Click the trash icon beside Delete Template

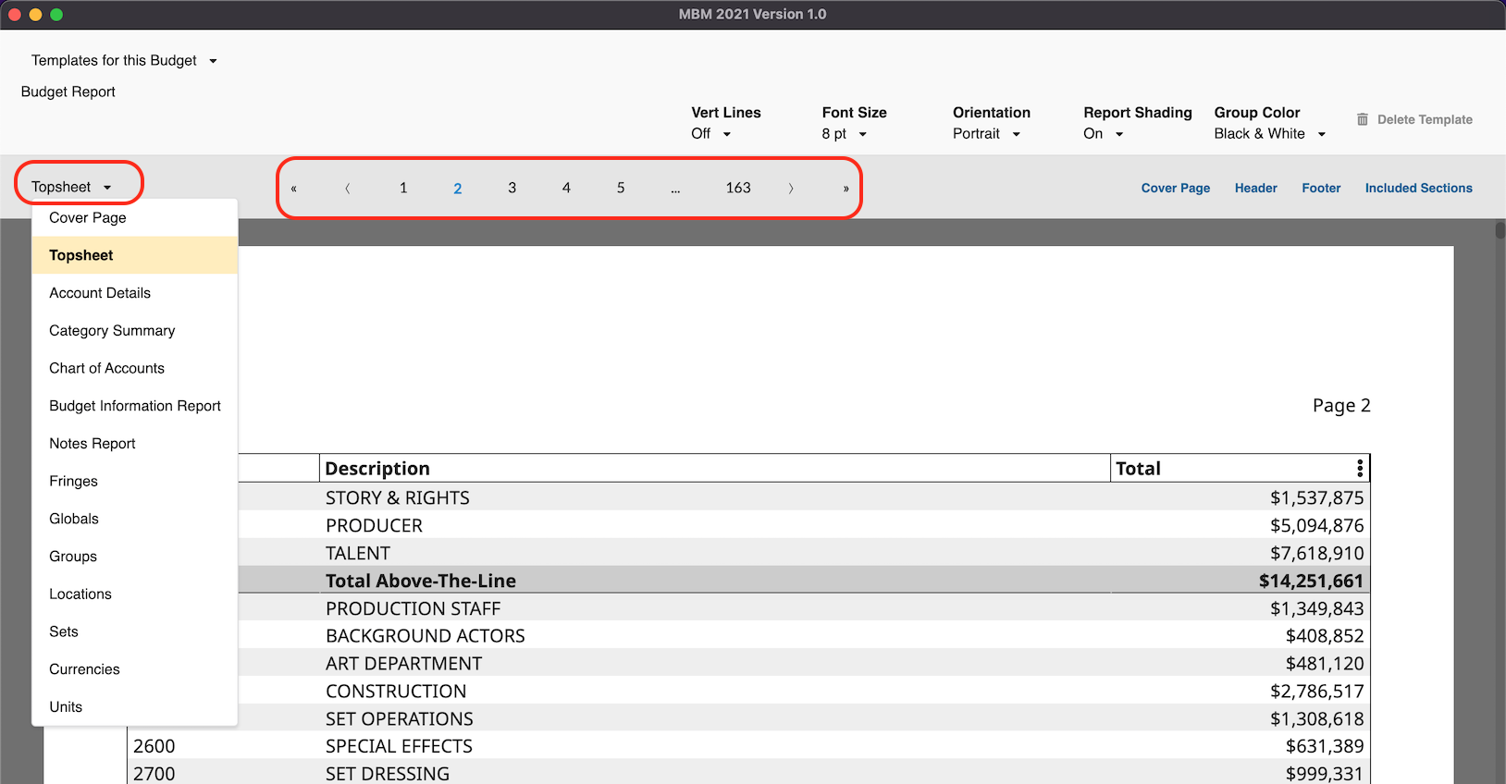coord(1362,119)
